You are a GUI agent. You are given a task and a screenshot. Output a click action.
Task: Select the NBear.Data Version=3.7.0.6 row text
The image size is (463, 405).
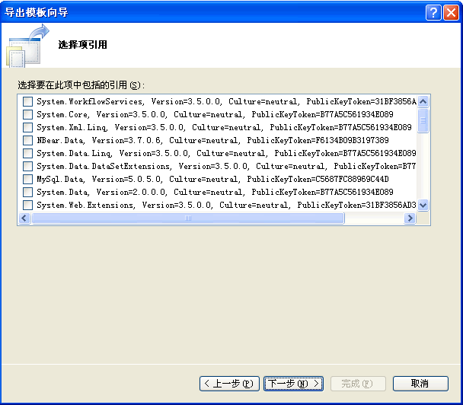coord(212,140)
